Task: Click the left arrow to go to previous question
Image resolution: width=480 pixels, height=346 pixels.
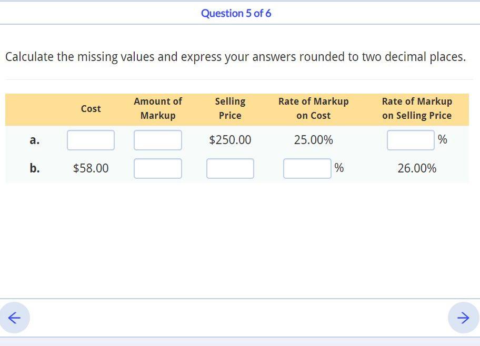Action: [15, 318]
